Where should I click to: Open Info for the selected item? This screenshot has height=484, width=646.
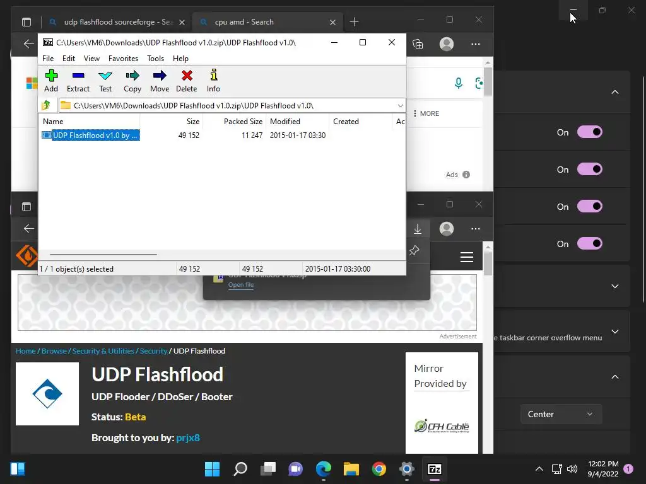[x=213, y=81]
